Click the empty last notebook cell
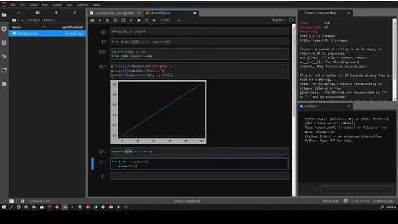The height and width of the screenshot is (224, 398). pos(199,176)
